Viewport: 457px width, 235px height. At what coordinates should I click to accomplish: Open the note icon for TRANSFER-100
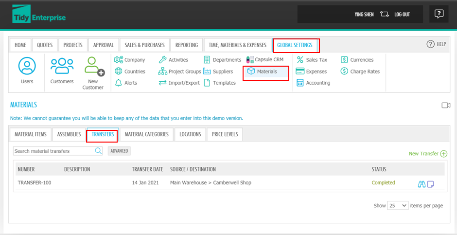[430, 184]
